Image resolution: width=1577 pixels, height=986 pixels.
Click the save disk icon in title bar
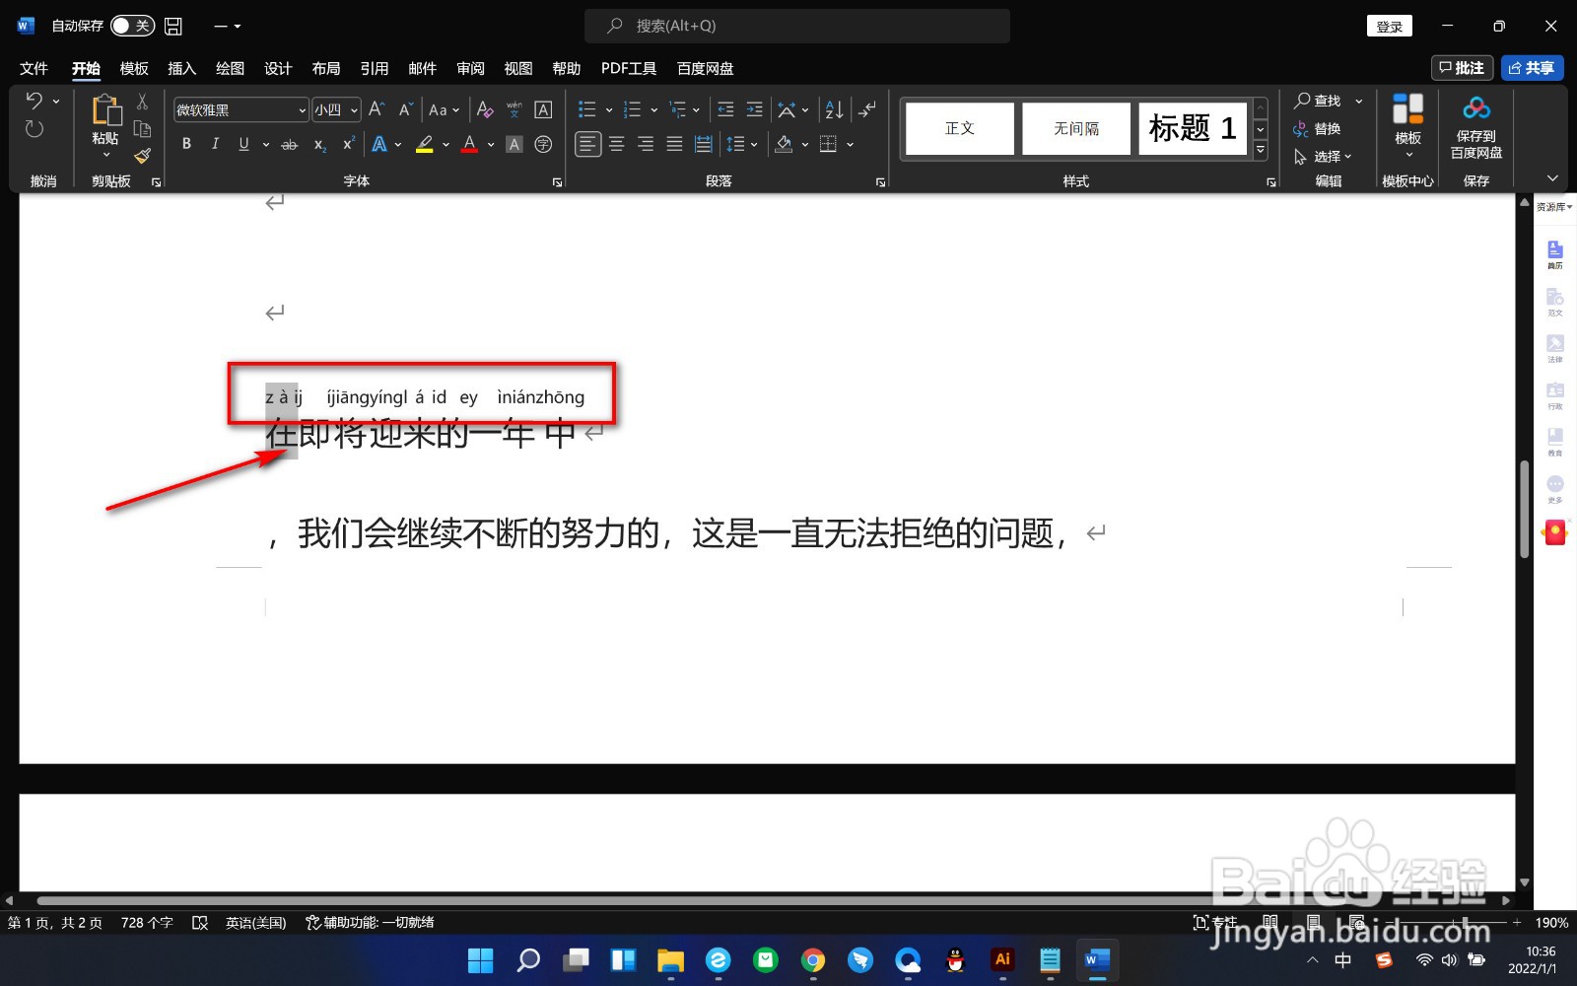(173, 26)
